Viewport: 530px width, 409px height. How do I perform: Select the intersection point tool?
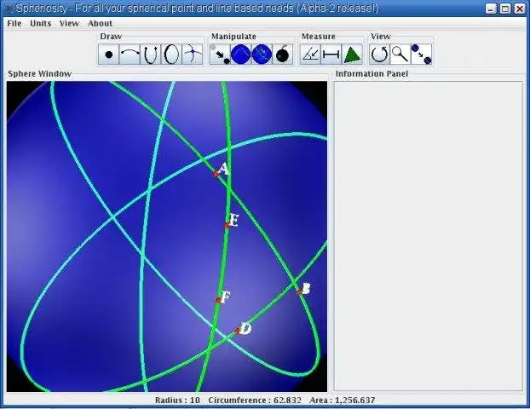[x=193, y=55]
